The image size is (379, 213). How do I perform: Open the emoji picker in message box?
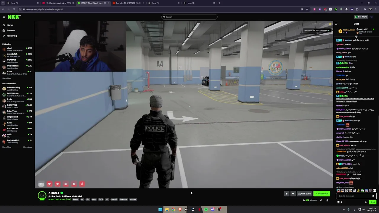click(x=373, y=196)
